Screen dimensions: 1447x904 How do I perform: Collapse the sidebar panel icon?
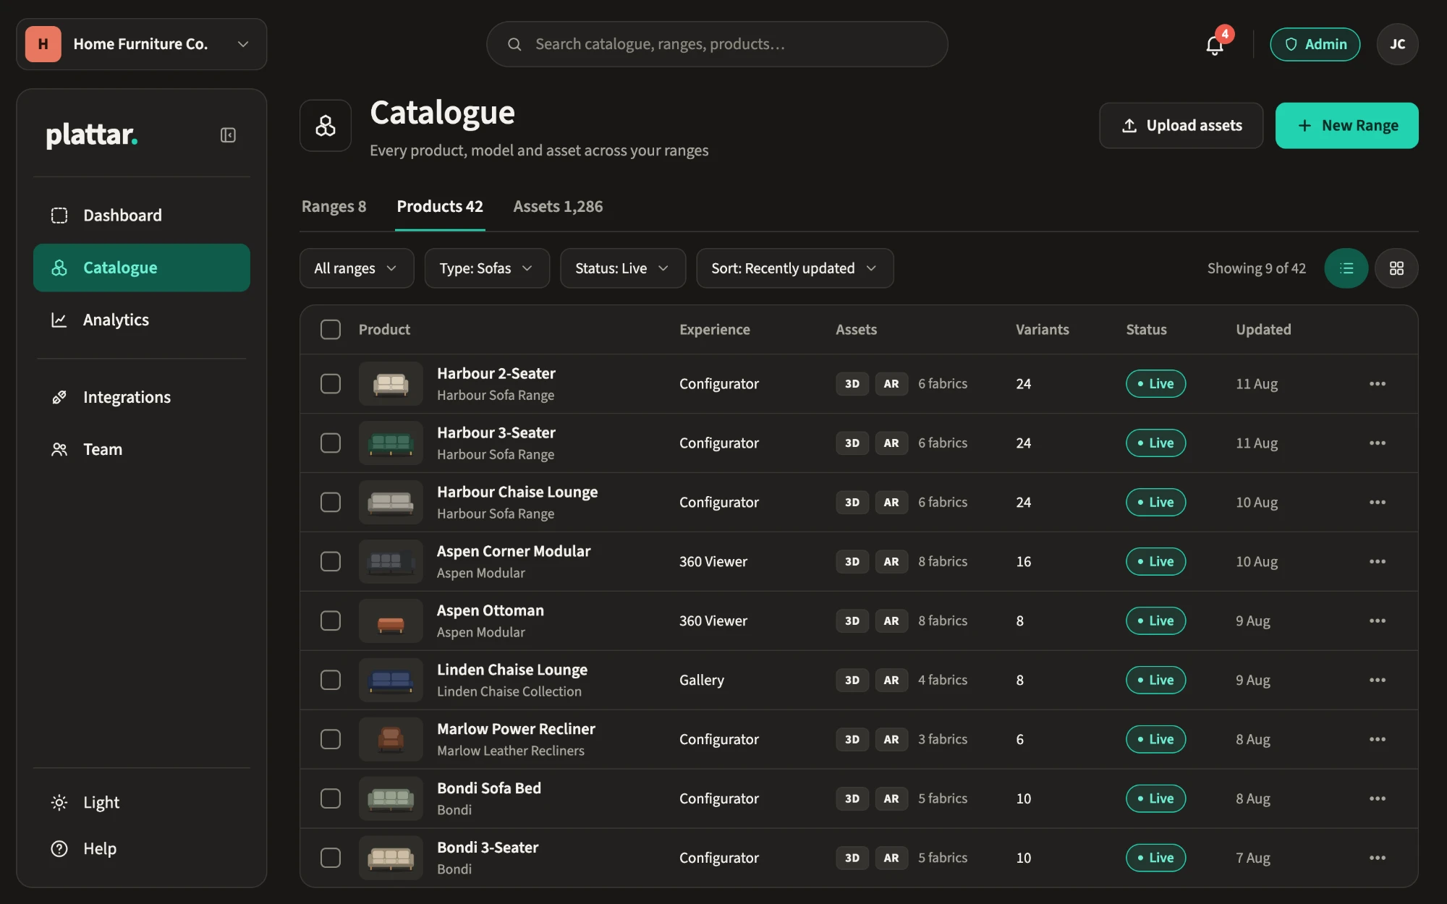coord(228,135)
